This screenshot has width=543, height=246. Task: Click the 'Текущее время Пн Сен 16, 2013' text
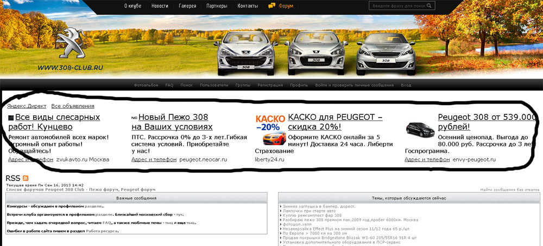click(x=45, y=185)
